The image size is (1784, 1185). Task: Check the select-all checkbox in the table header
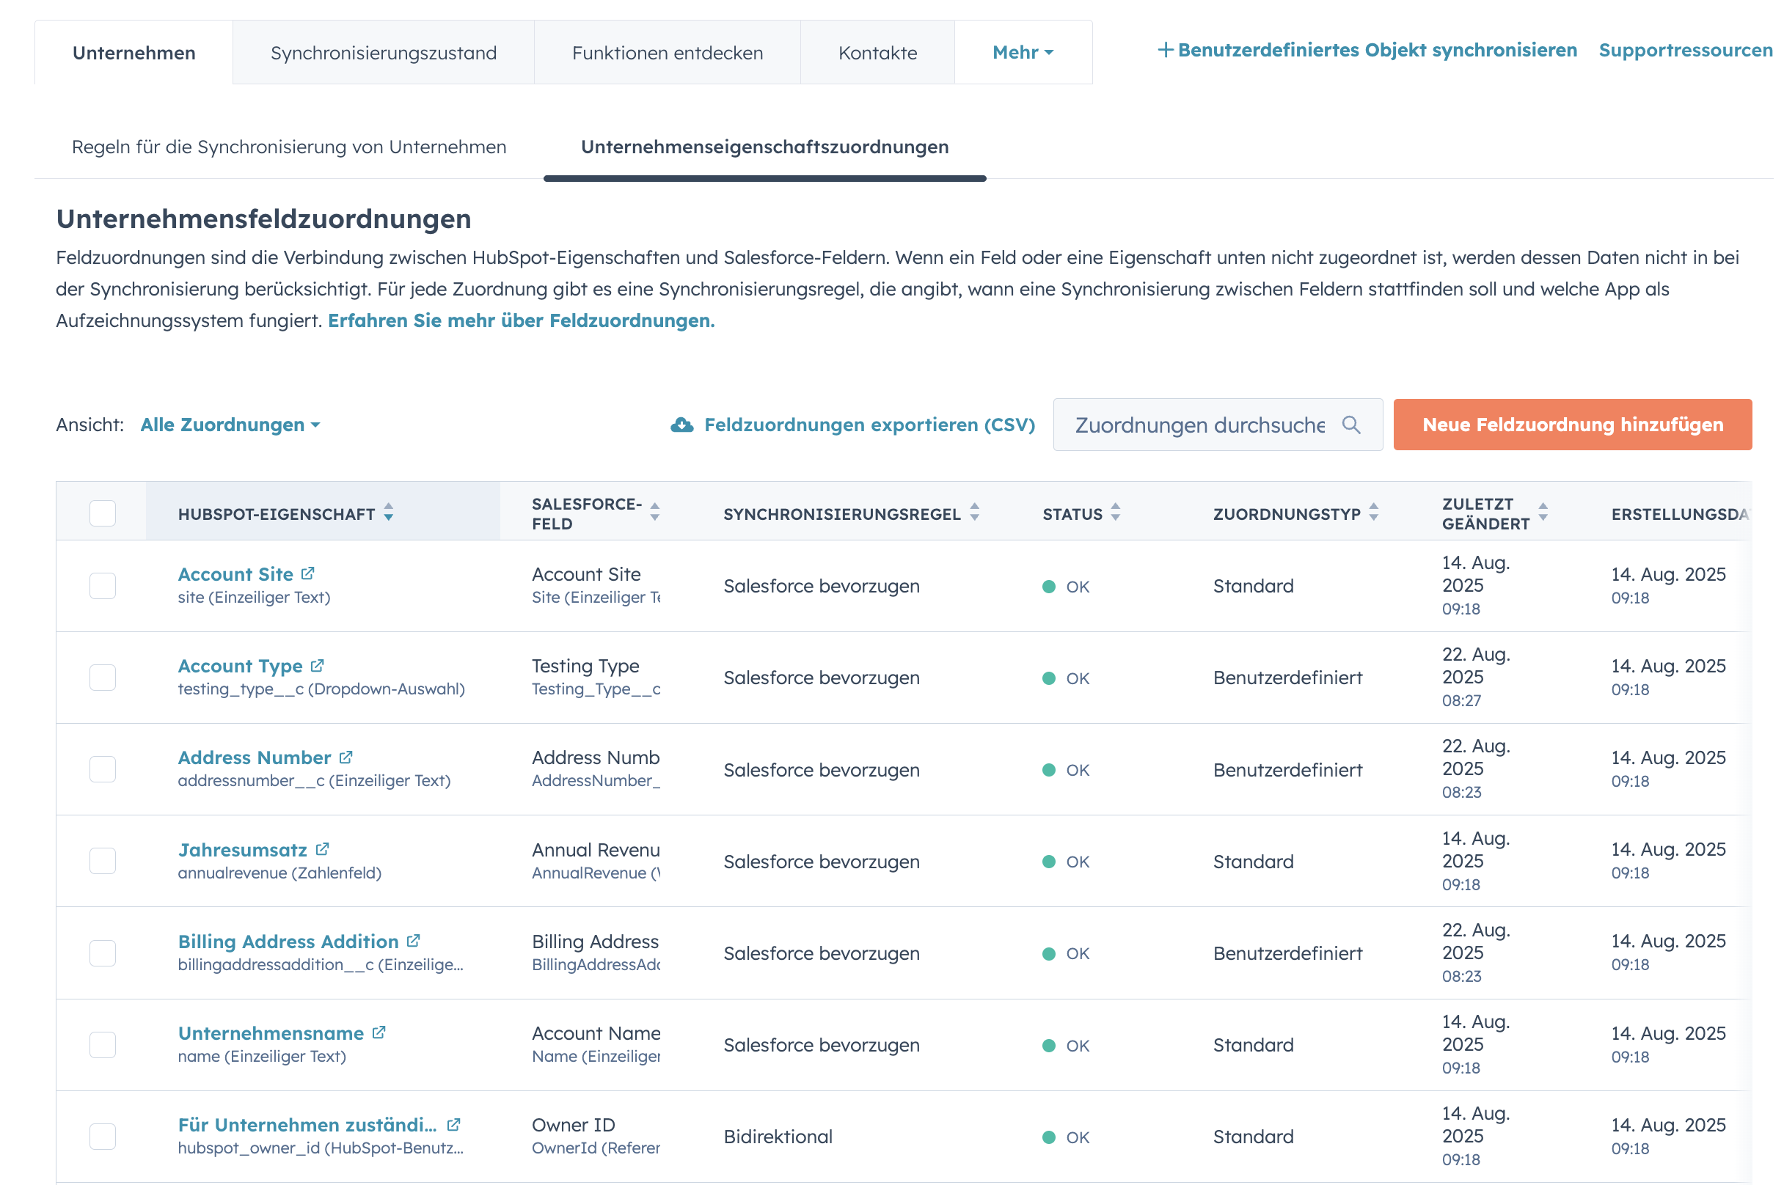coord(102,513)
